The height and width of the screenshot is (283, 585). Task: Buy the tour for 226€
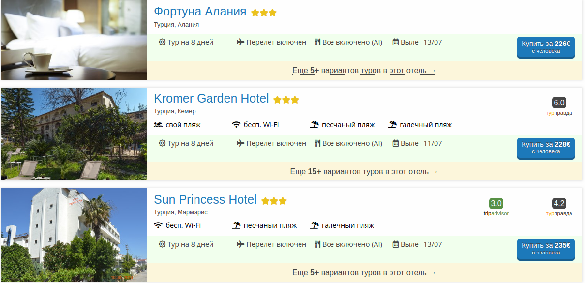tap(546, 47)
